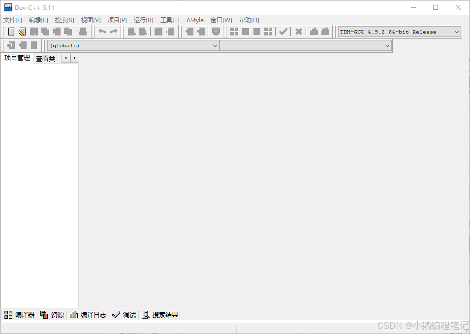Click the Profile analysis icon after X
This screenshot has width=470, height=334.
(314, 32)
